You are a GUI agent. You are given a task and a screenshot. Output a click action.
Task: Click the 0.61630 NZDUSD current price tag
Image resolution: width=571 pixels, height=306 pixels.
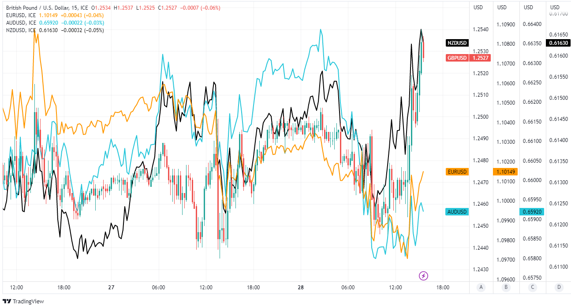click(558, 43)
